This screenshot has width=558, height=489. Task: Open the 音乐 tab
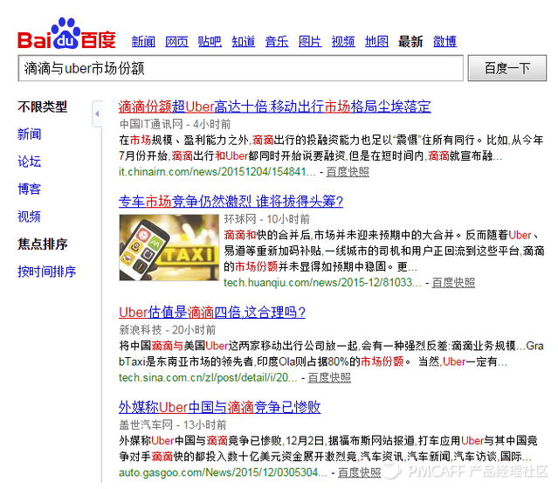click(x=277, y=42)
